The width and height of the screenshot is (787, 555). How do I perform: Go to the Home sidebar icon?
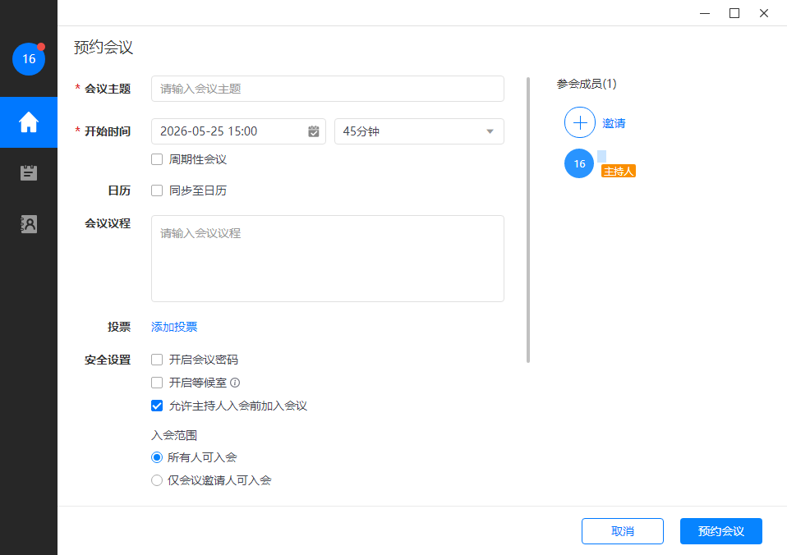29,122
